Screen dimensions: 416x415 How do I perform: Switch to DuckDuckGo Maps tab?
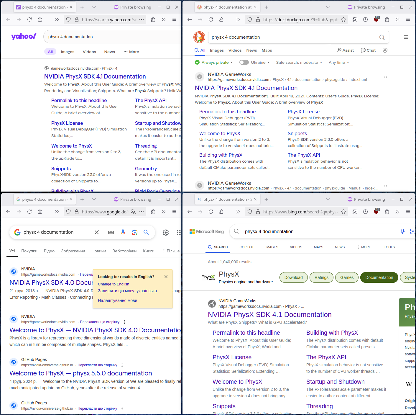pyautogui.click(x=267, y=50)
